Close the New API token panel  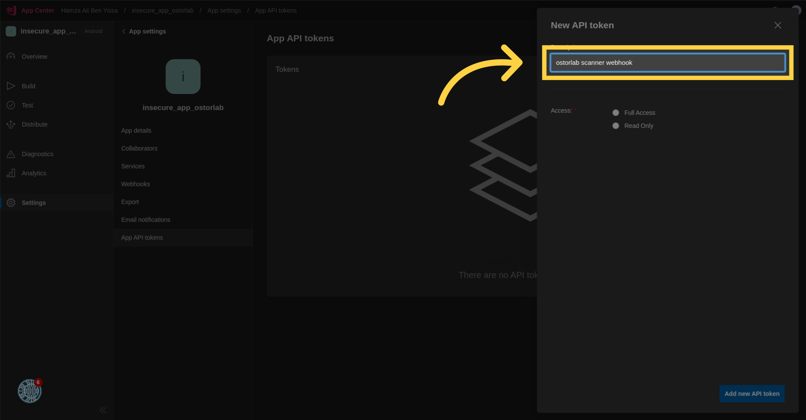(777, 25)
